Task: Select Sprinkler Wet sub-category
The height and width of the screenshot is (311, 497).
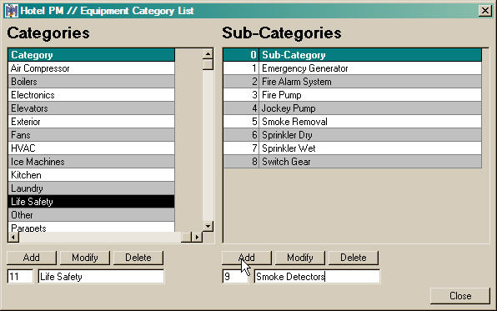Action: pyautogui.click(x=353, y=148)
